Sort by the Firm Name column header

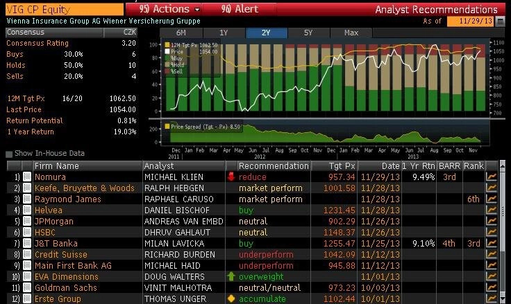pyautogui.click(x=87, y=166)
